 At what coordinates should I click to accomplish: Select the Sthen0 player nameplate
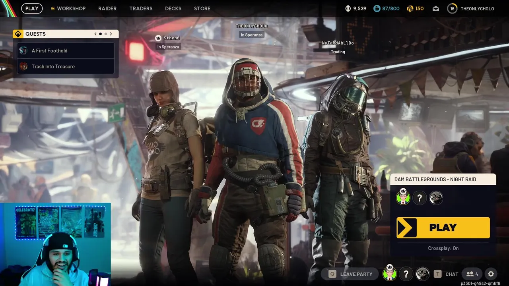172,38
